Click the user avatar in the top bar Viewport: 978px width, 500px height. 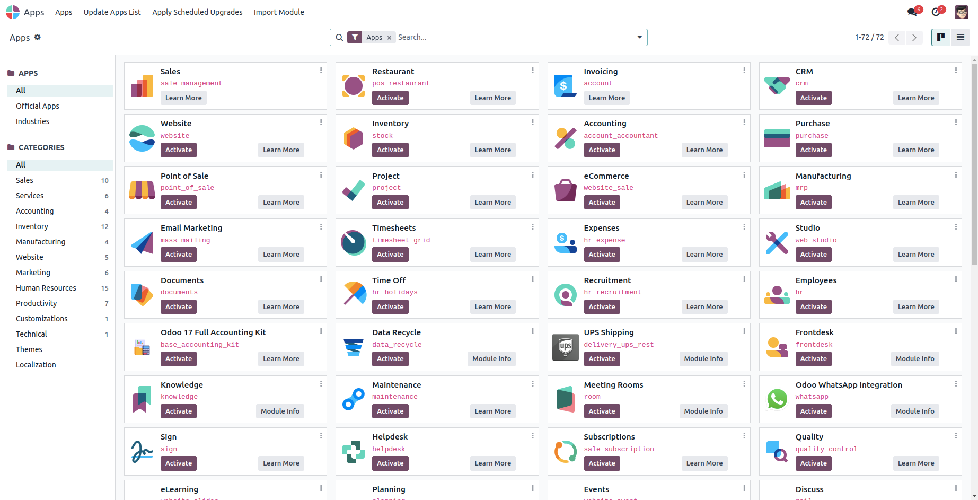click(961, 12)
